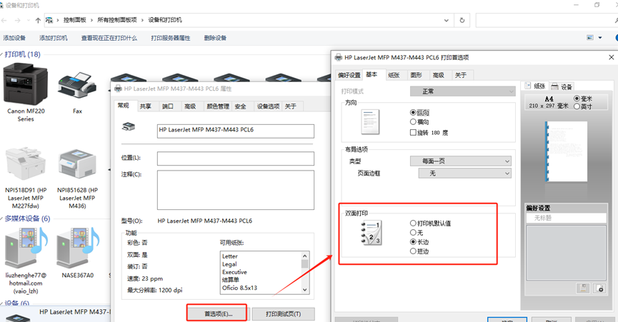Switch to the 共享 tab in properties
The width and height of the screenshot is (618, 322).
click(146, 106)
